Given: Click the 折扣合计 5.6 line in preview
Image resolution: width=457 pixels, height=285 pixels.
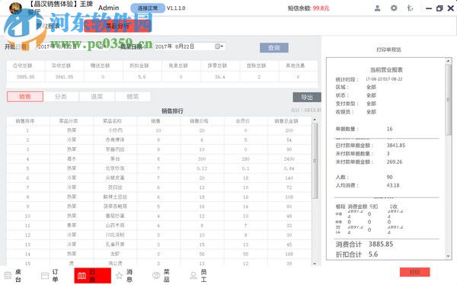Looking at the screenshot, I should pyautogui.click(x=356, y=255).
